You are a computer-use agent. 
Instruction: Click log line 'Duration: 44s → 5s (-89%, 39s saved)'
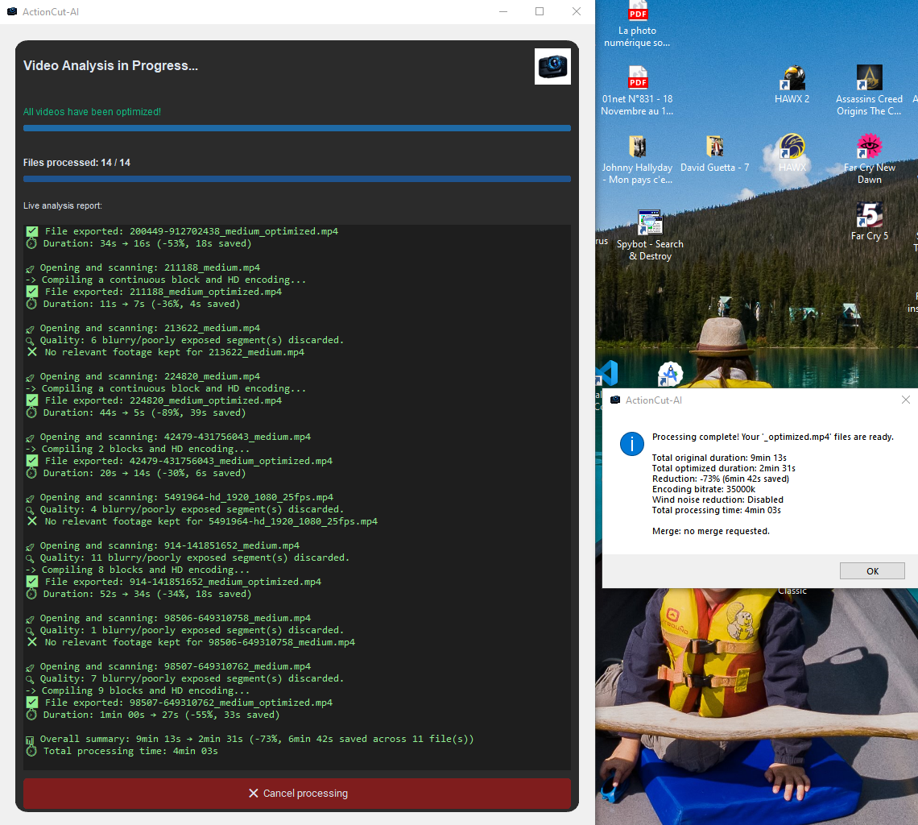[x=136, y=412]
